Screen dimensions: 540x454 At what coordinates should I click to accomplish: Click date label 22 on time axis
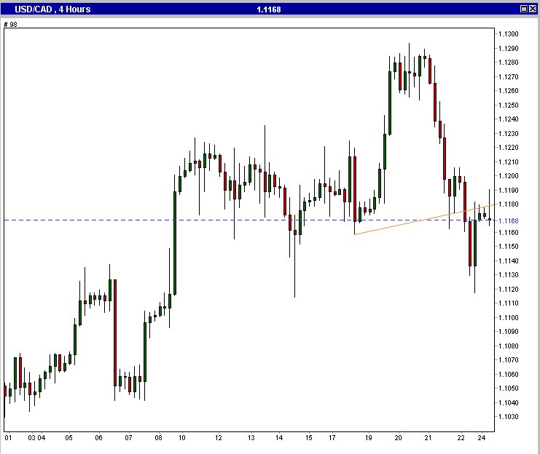pos(461,438)
